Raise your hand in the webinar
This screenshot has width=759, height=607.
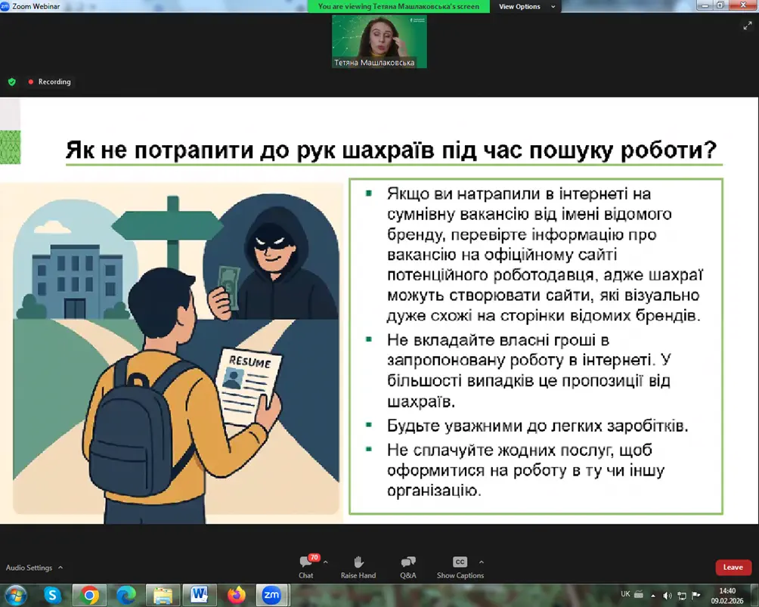point(358,565)
